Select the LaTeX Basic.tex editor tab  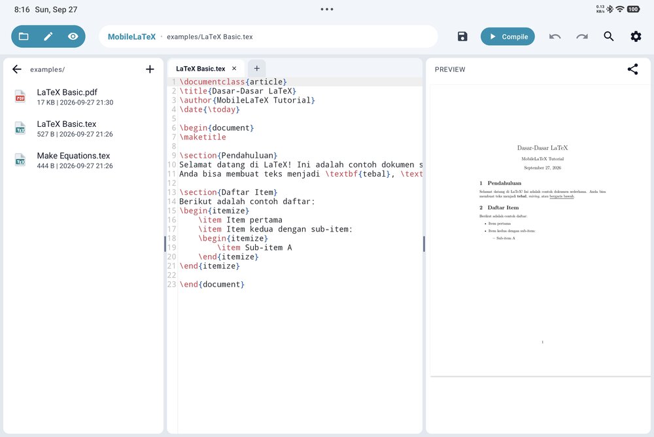200,69
